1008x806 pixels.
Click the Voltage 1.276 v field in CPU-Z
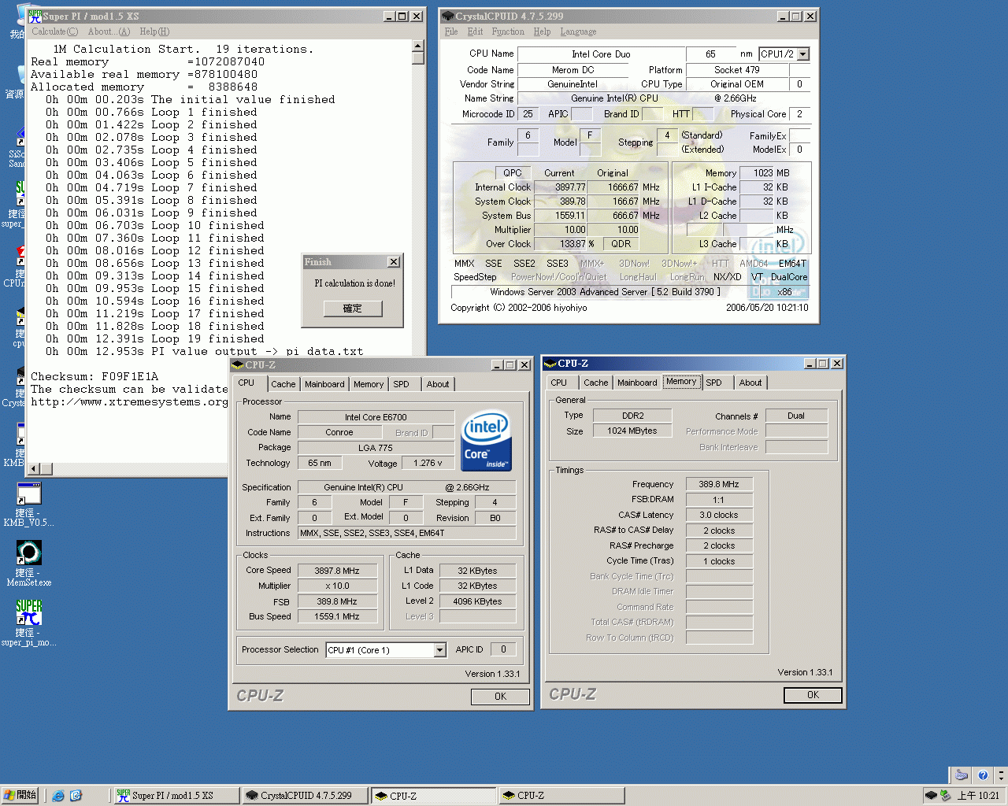pyautogui.click(x=428, y=463)
